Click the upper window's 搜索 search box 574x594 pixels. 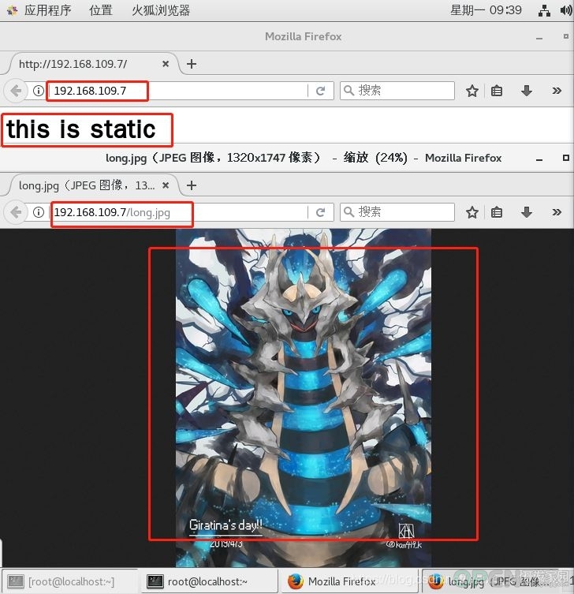[x=397, y=91]
